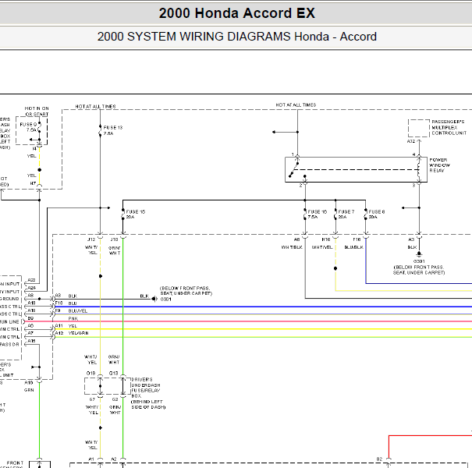This screenshot has height=468, width=472.
Task: Click the 'H10' connector label
Action: point(325,239)
